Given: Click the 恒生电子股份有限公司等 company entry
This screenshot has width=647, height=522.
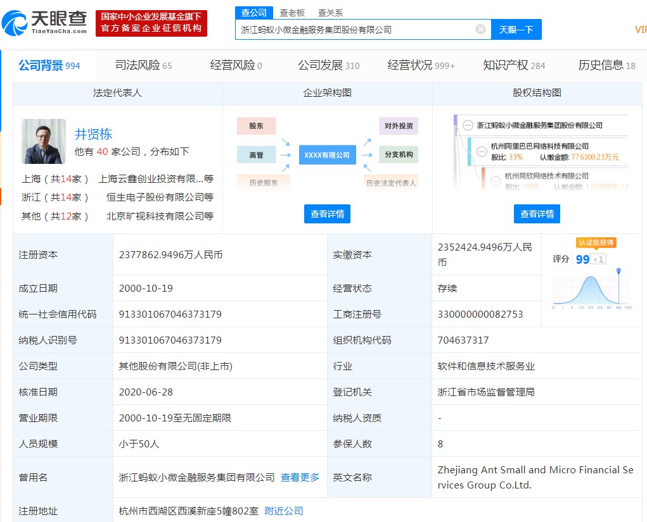Looking at the screenshot, I should click(160, 197).
